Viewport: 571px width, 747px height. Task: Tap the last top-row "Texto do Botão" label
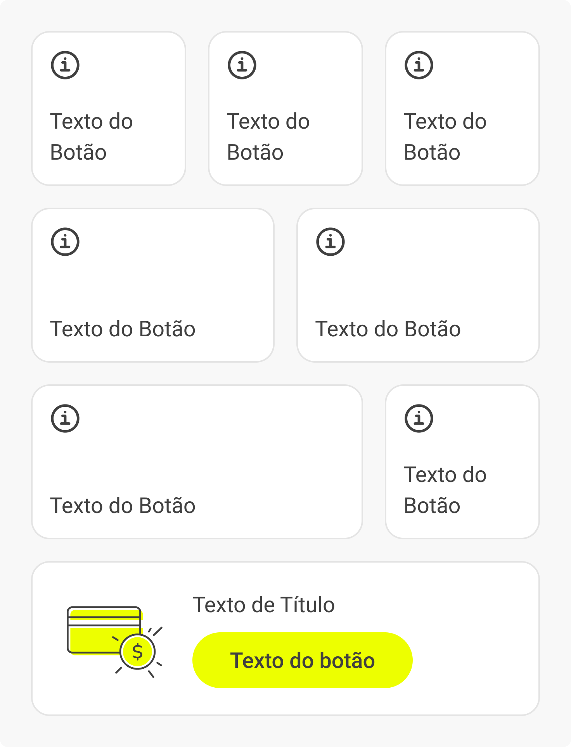[x=445, y=136]
